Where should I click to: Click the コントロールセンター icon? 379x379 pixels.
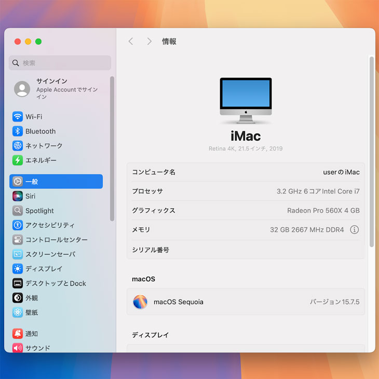(x=18, y=240)
